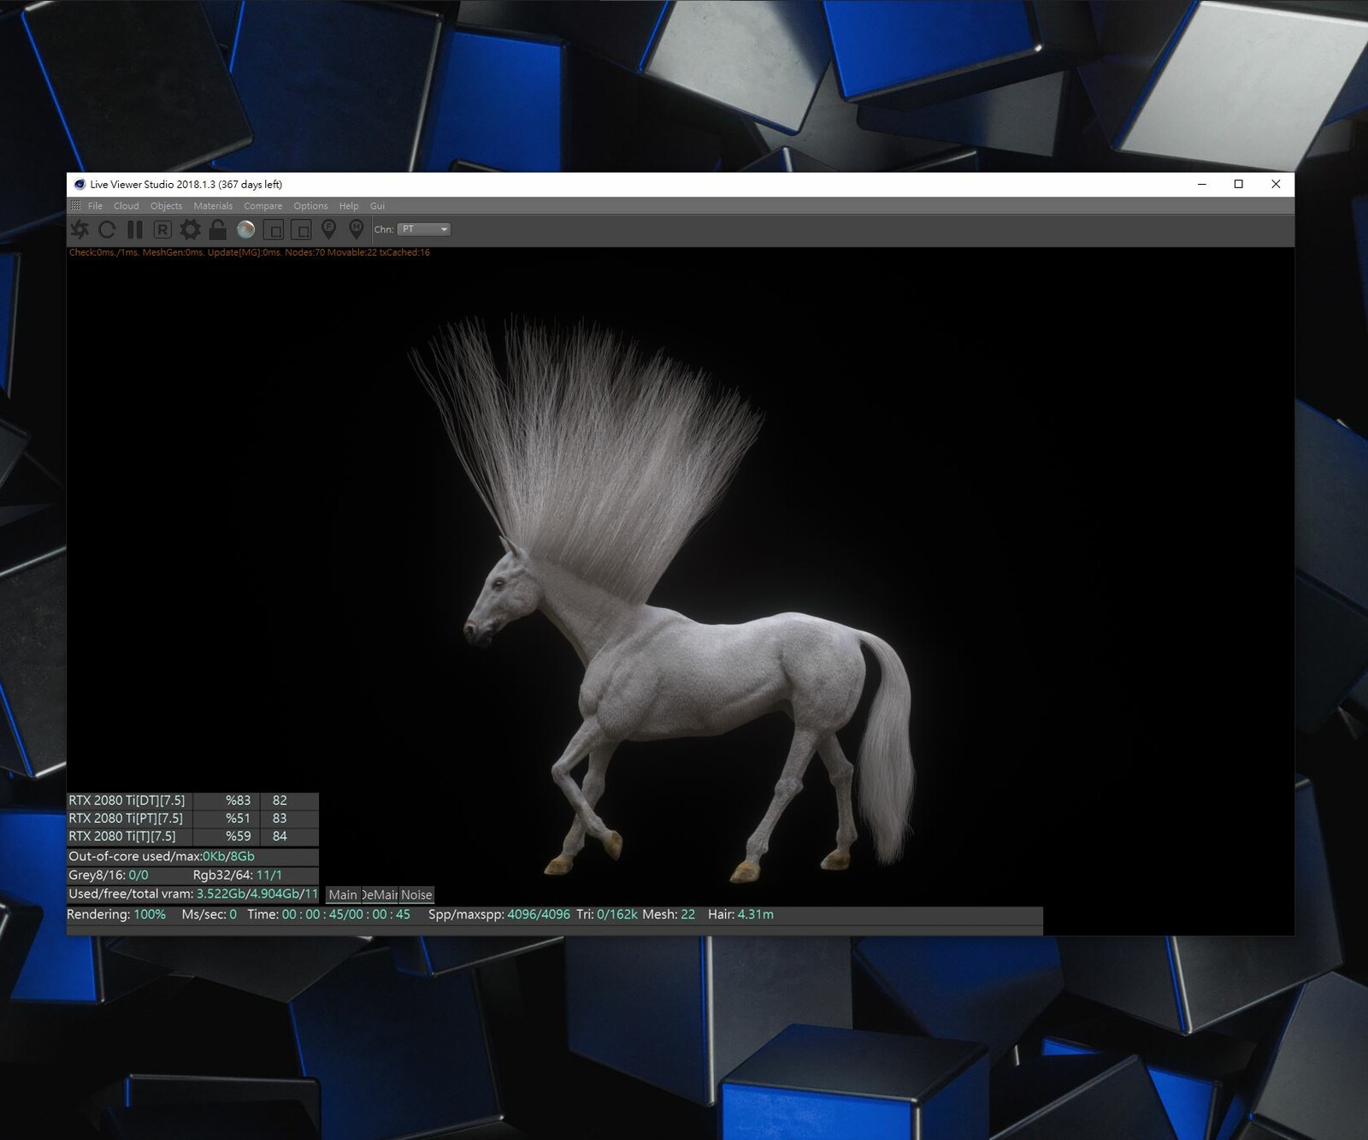The height and width of the screenshot is (1140, 1368).
Task: Close the Live Viewer window
Action: pos(1276,184)
